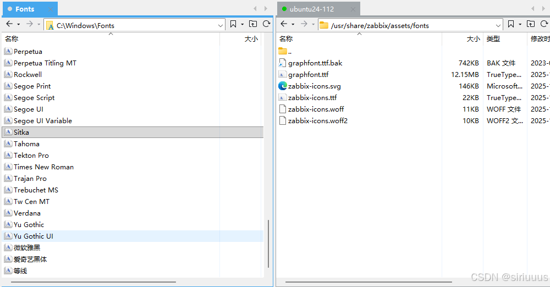Select the Sitka font row
Screen dimensions: 550x287
tap(133, 133)
